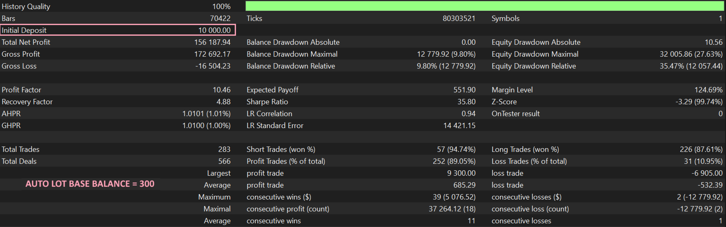Click the Gross Profit label

[21, 54]
